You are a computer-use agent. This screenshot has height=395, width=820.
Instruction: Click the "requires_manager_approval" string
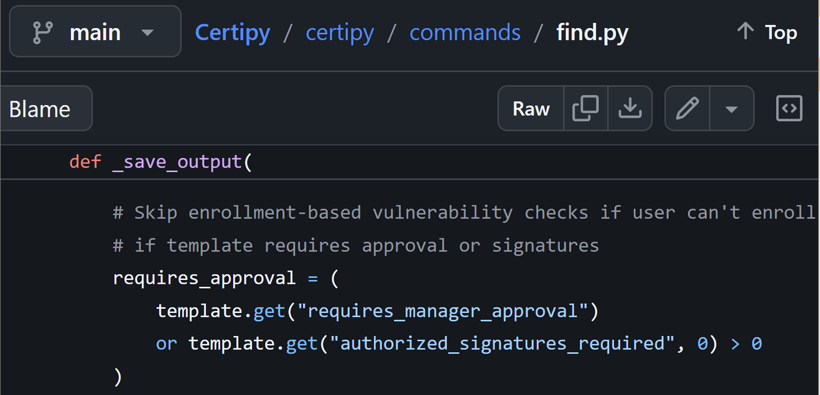[442, 311]
